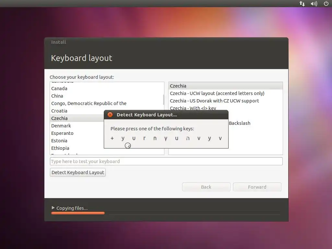
Task: Open the power session menu icon
Action: click(x=326, y=3)
